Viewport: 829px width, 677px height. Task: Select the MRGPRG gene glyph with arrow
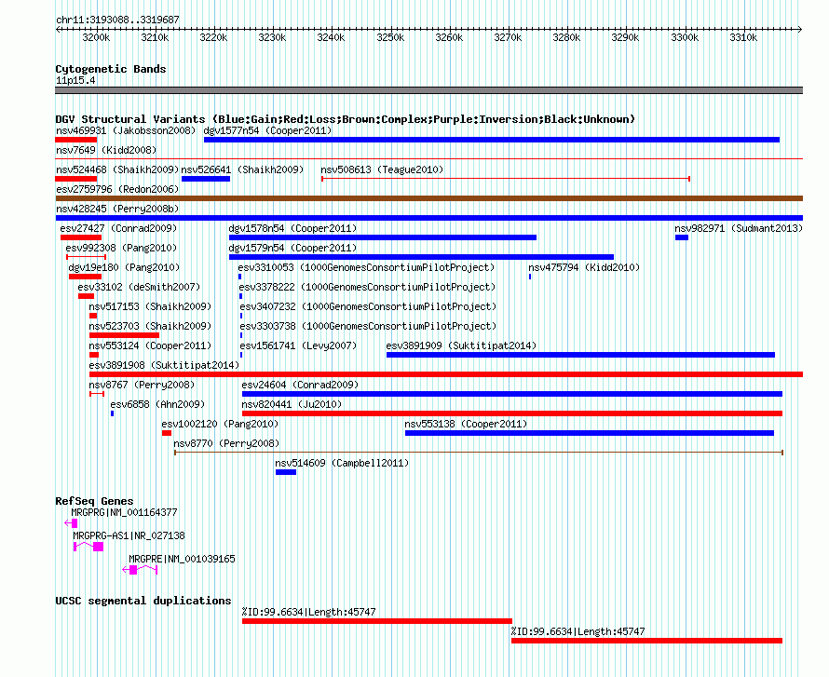tap(71, 523)
